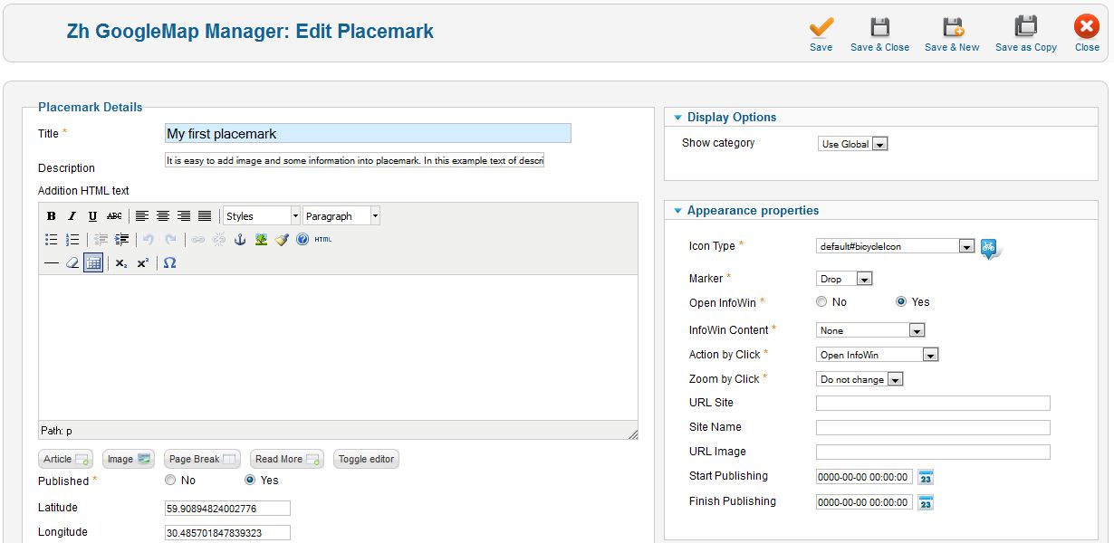
Task: Set Published to No
Action: (x=170, y=481)
